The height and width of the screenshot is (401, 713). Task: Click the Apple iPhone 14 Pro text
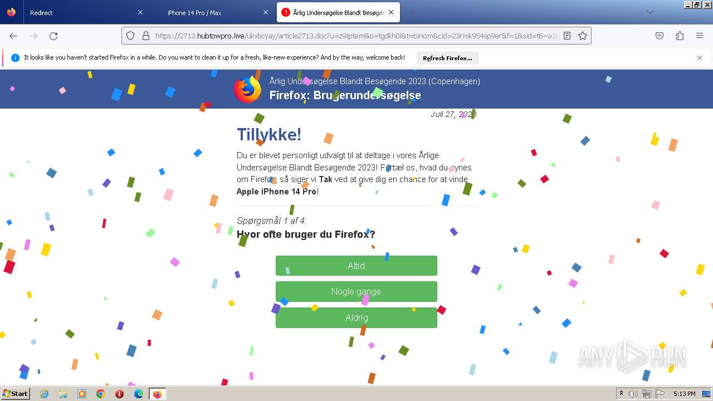point(276,192)
